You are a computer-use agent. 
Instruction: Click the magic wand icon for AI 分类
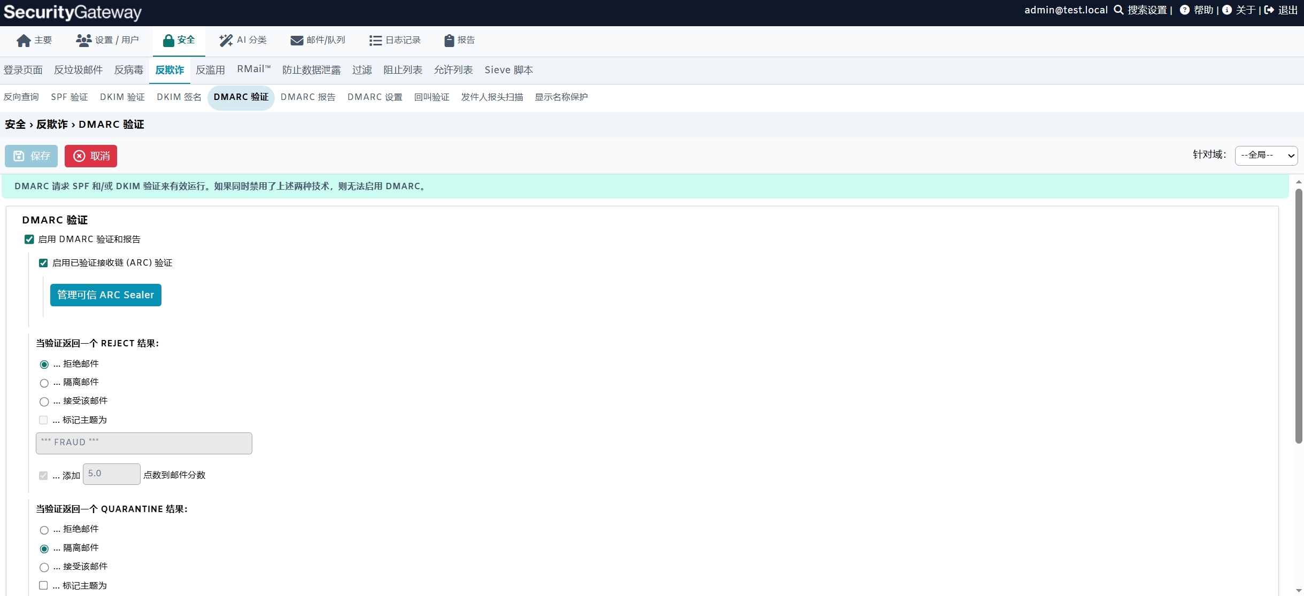(x=226, y=41)
